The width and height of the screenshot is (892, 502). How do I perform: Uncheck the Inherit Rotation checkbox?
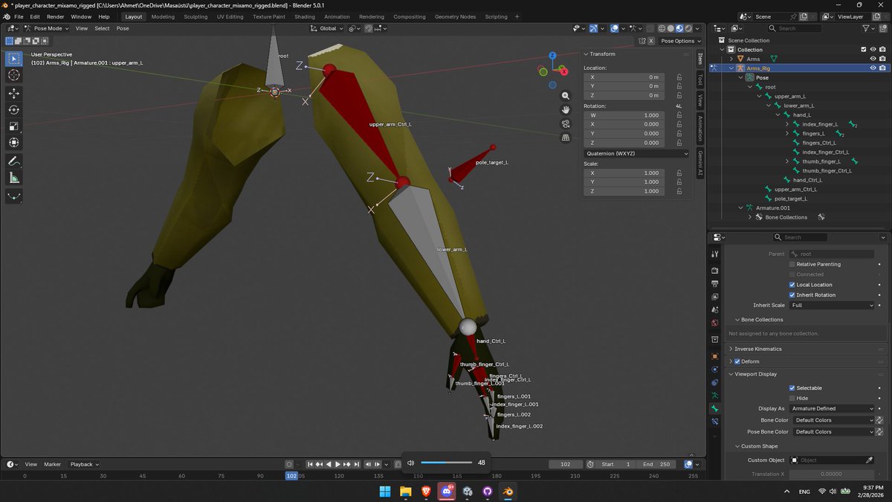[792, 295]
